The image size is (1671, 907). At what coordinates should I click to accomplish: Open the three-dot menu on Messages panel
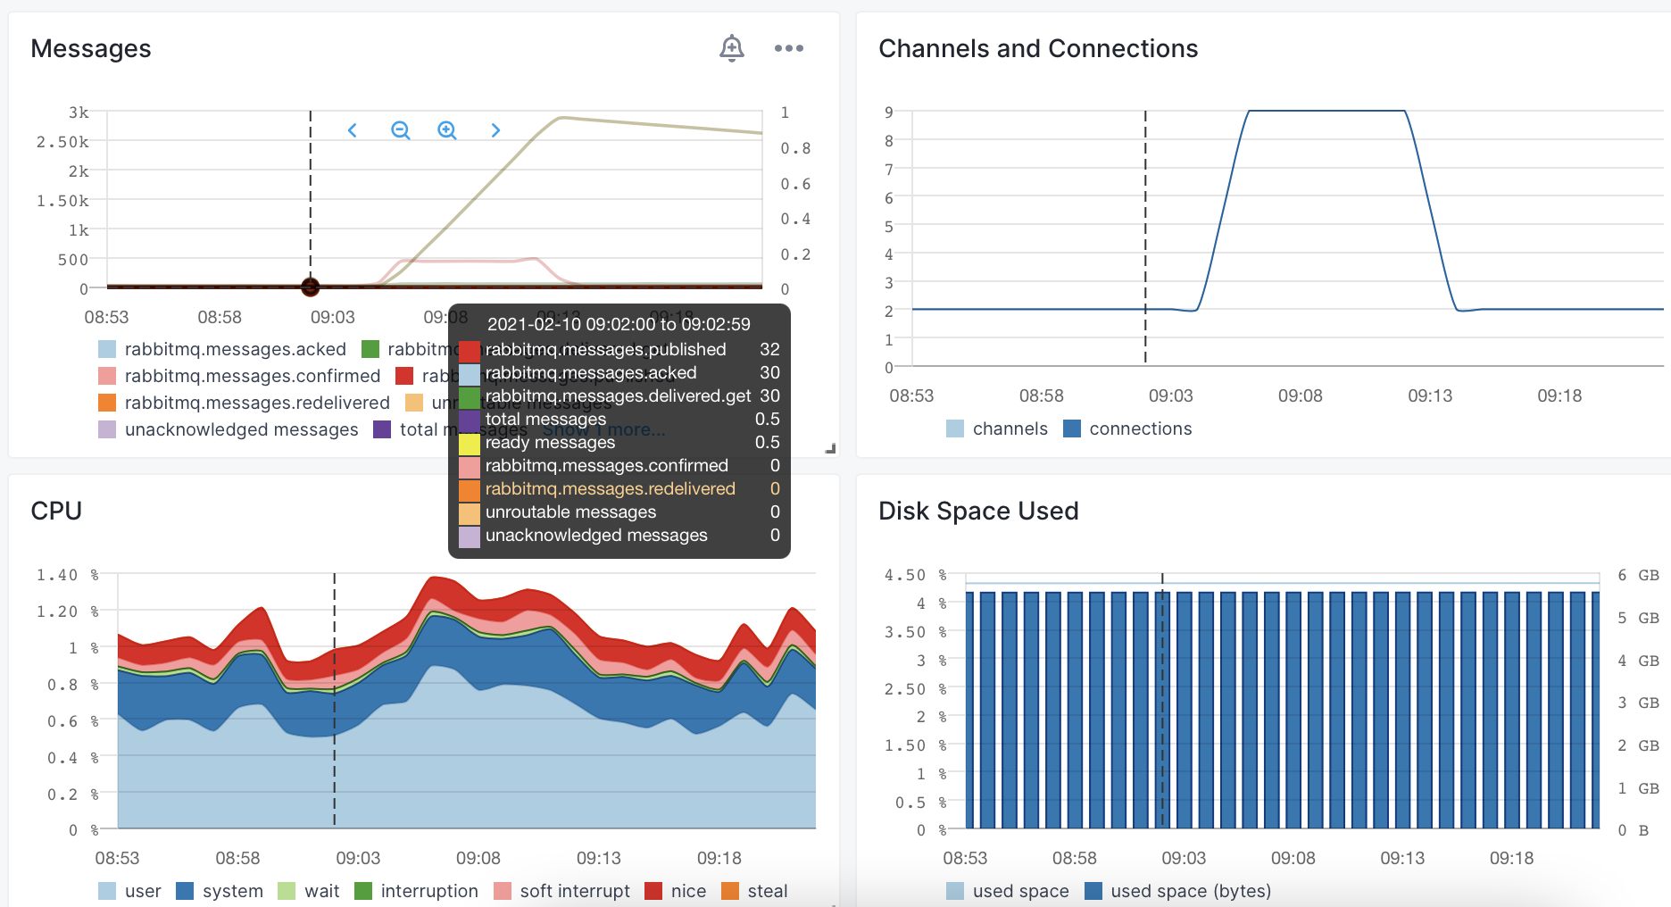tap(789, 48)
